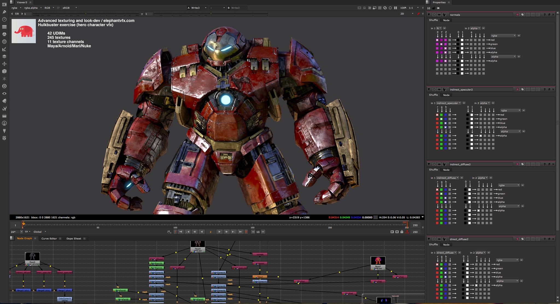Click the capture viewer icon in timeline

[x=397, y=232]
